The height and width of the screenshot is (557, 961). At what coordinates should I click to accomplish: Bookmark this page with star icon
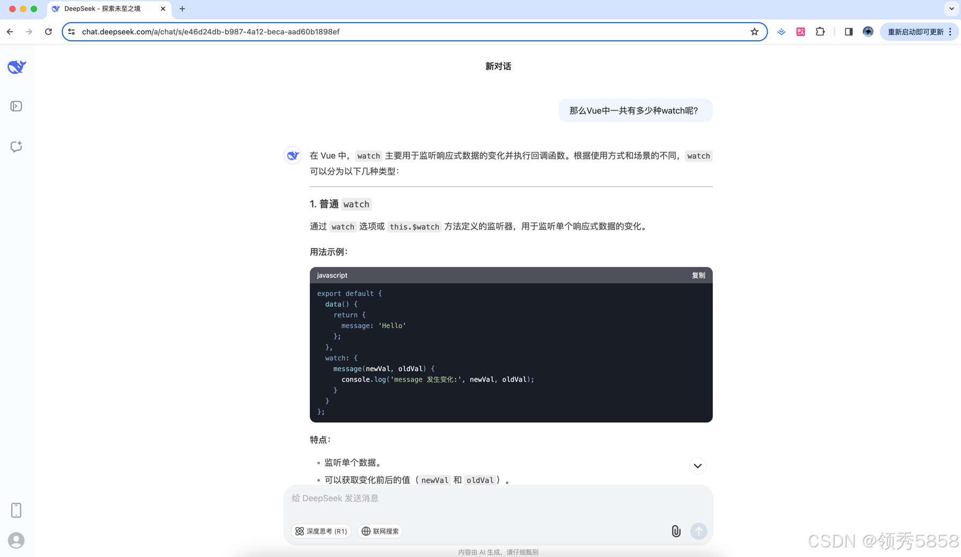coord(755,32)
